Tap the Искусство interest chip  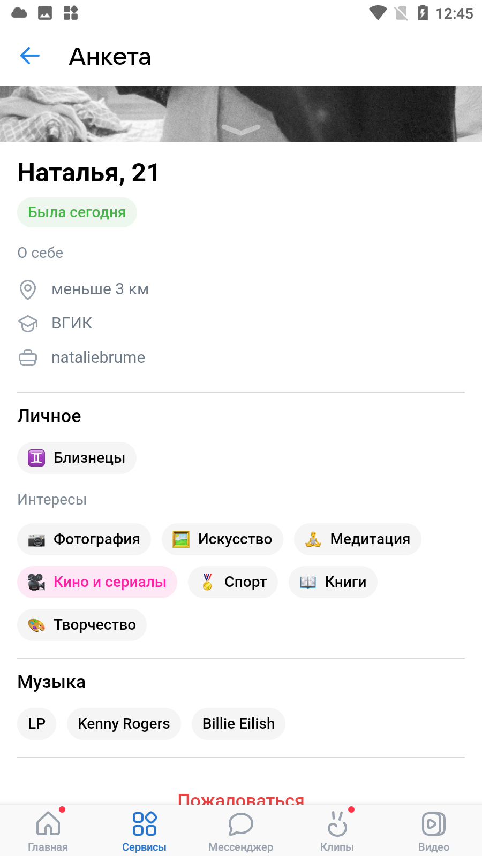(x=222, y=539)
